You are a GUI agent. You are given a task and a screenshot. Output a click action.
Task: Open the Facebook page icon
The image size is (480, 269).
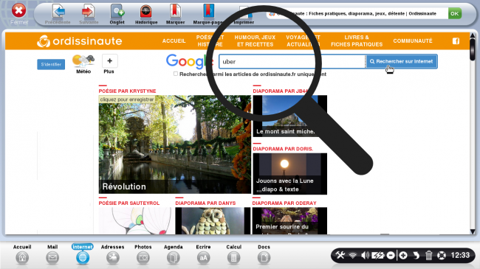456,41
